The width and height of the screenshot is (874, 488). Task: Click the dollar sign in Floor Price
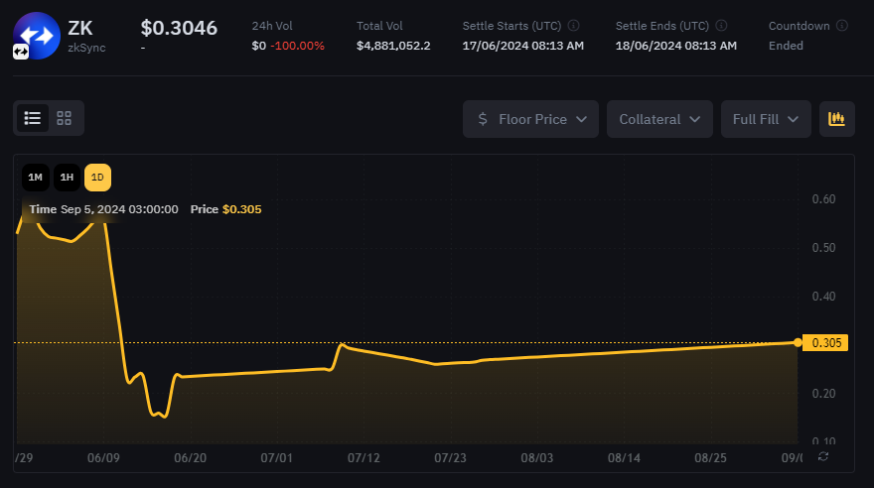click(x=483, y=119)
